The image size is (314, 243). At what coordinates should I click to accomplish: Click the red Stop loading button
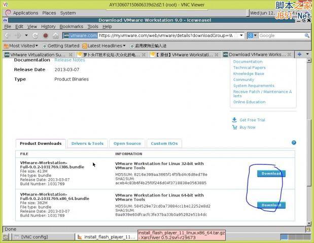coord(46,36)
